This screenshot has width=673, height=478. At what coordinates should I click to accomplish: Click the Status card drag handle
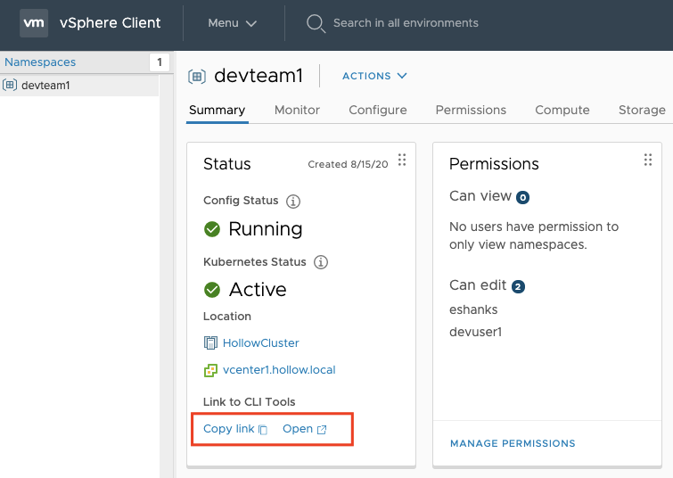pyautogui.click(x=402, y=160)
